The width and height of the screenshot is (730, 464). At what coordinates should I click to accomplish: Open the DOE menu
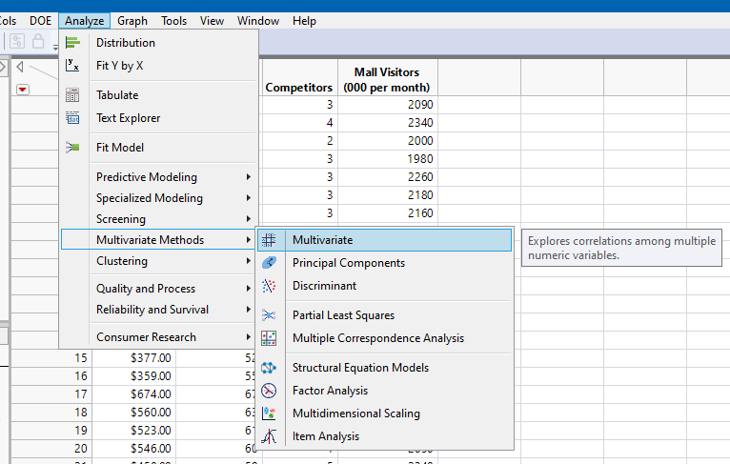point(41,21)
